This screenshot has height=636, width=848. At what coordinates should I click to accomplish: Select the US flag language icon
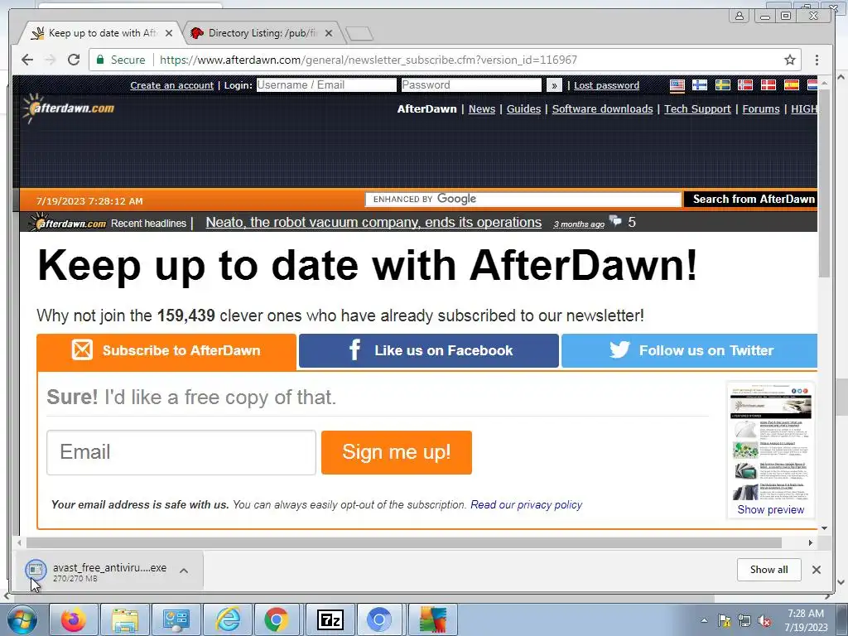[x=677, y=85]
